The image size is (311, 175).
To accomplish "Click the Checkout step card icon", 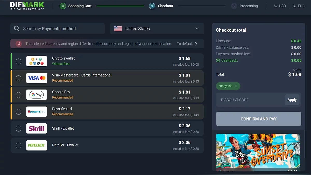I will (152, 6).
